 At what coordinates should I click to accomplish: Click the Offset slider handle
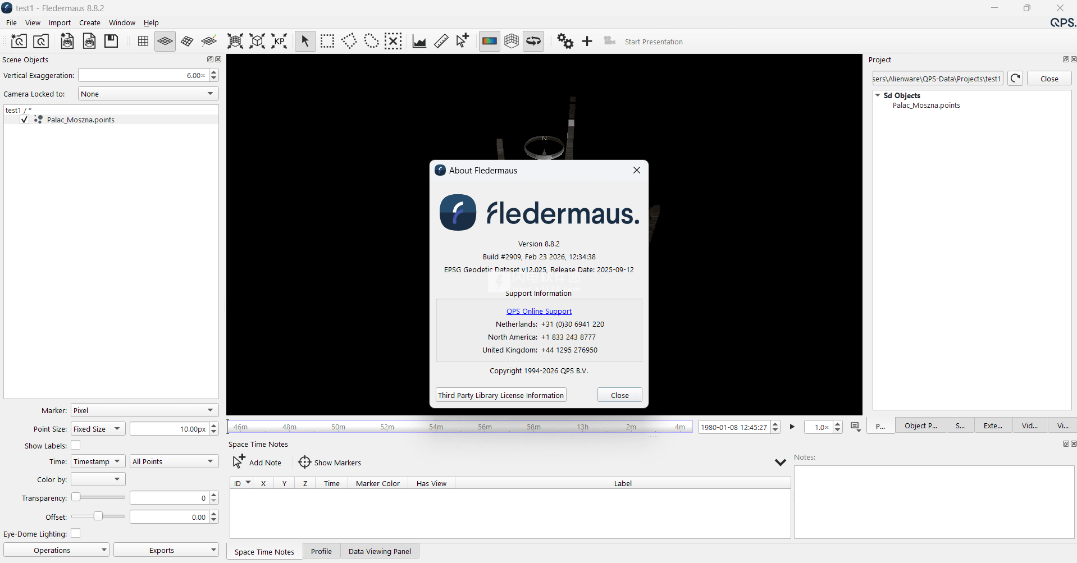point(98,516)
